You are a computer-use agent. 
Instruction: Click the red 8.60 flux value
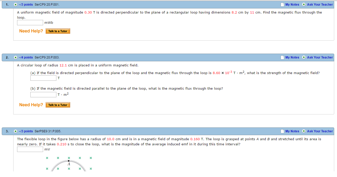point(216,73)
